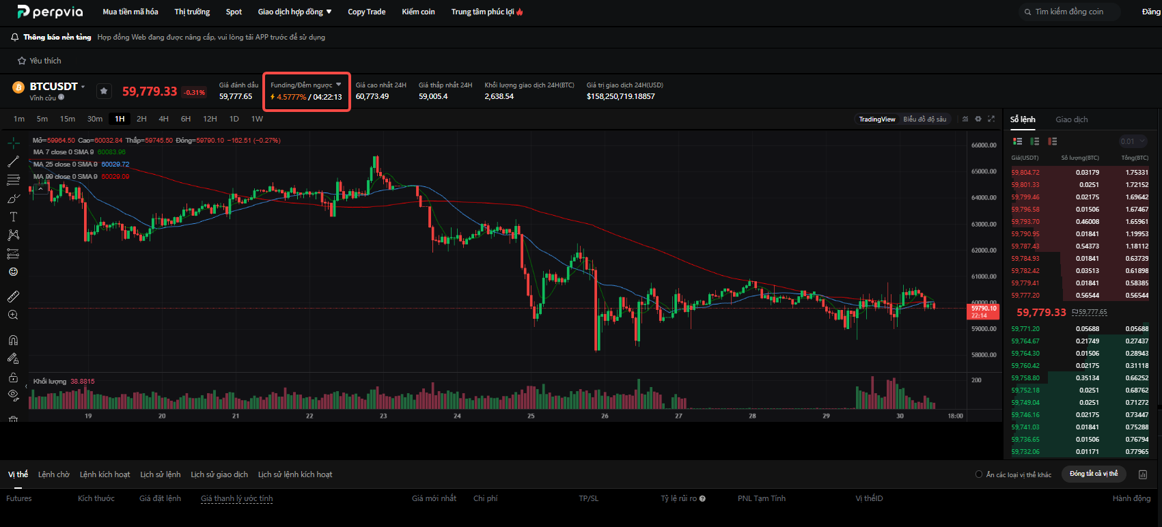Screen dimensions: 1162x527
Task: Open the 0.01 price precision dropdown
Action: 1133,141
